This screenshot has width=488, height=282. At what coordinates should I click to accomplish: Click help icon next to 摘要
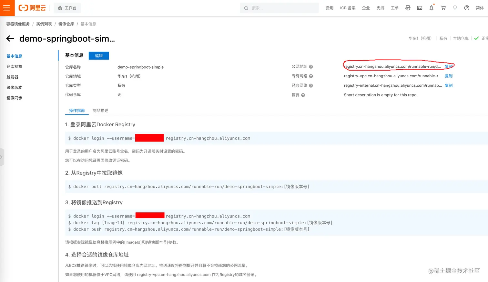click(x=303, y=95)
